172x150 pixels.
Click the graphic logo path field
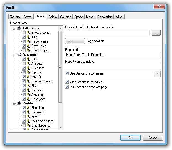(x=107, y=33)
